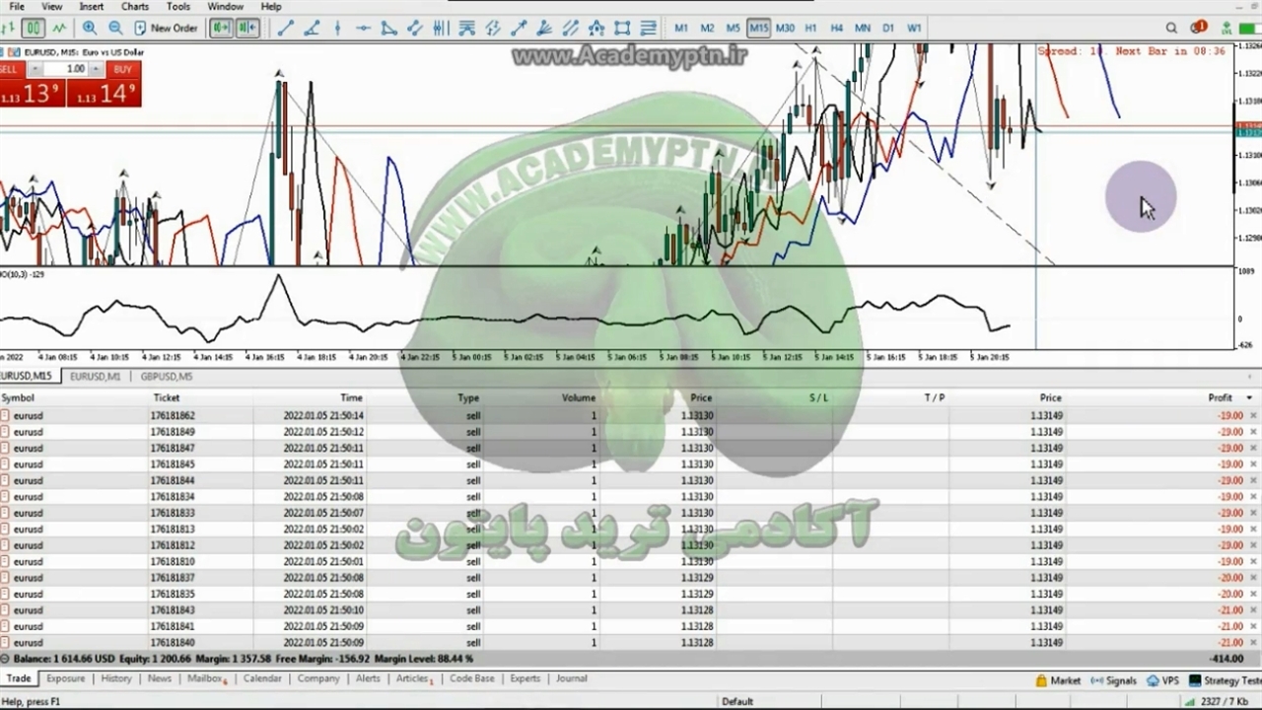Click the zoom out magnifier icon
This screenshot has width=1262, height=710.
point(115,29)
